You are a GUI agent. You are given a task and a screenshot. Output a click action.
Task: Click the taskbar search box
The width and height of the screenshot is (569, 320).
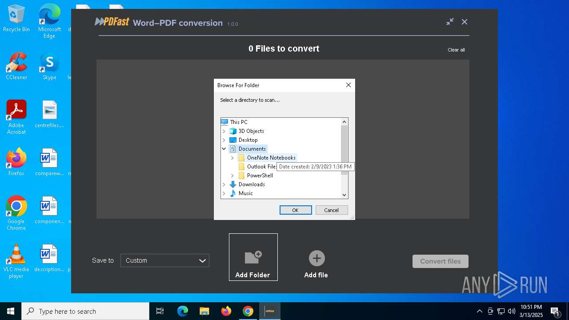click(85, 311)
